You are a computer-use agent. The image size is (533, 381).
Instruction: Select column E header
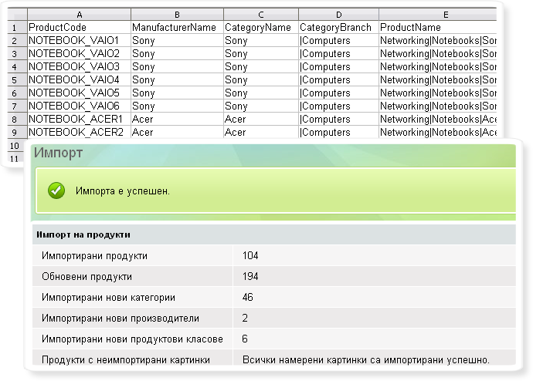[x=436, y=14]
